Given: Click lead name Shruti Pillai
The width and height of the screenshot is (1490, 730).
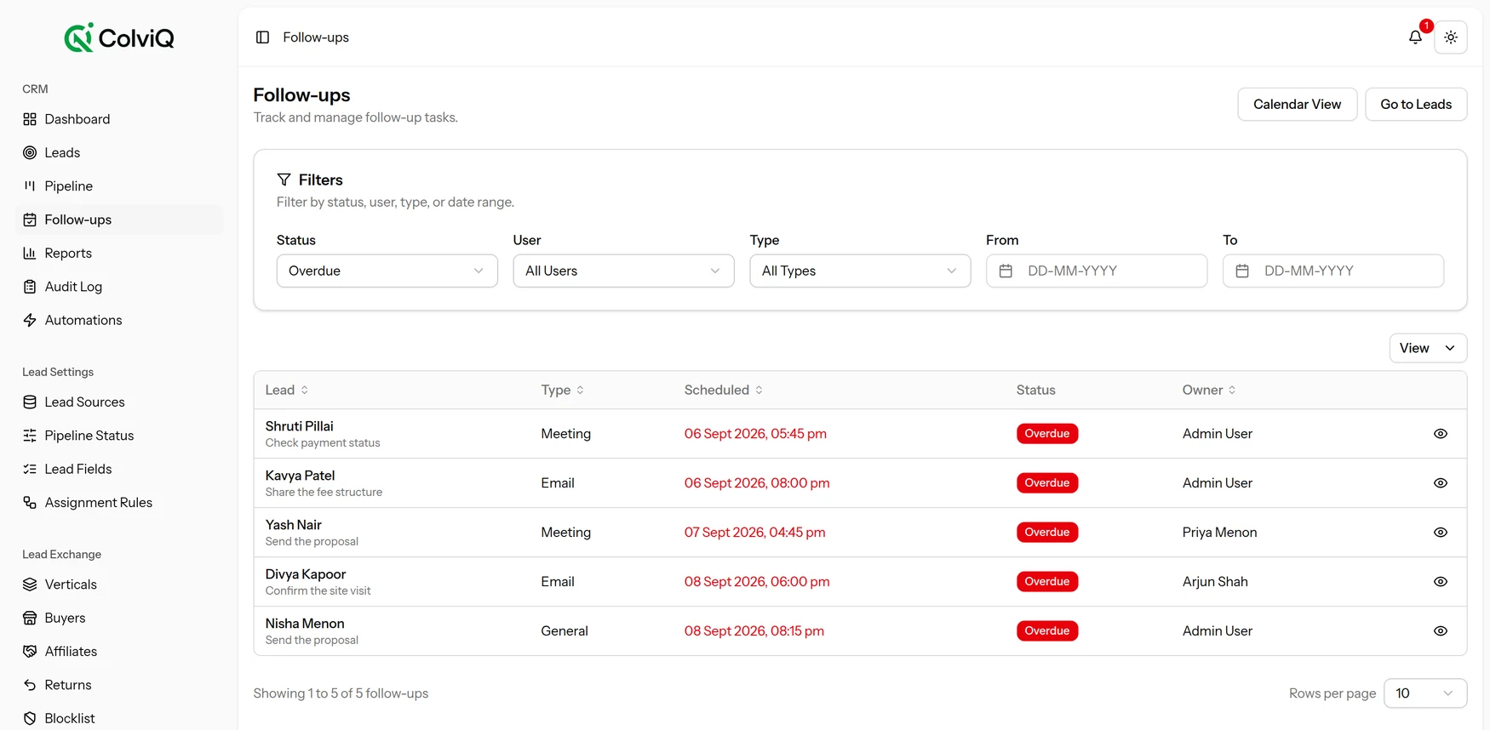Looking at the screenshot, I should point(299,426).
